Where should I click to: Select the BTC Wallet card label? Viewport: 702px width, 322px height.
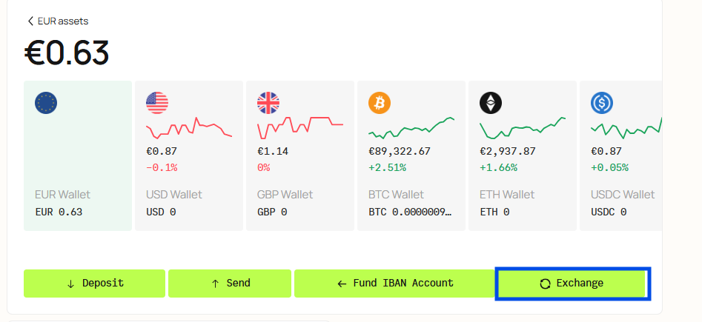[x=396, y=195]
